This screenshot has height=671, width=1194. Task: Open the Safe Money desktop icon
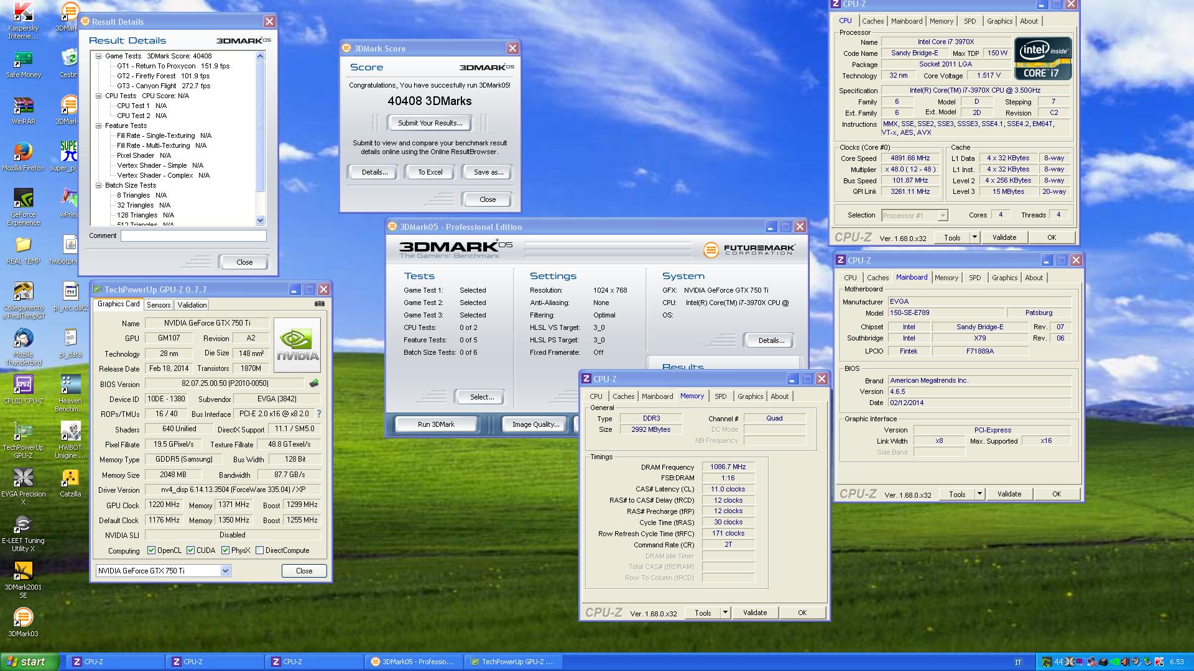coord(24,64)
